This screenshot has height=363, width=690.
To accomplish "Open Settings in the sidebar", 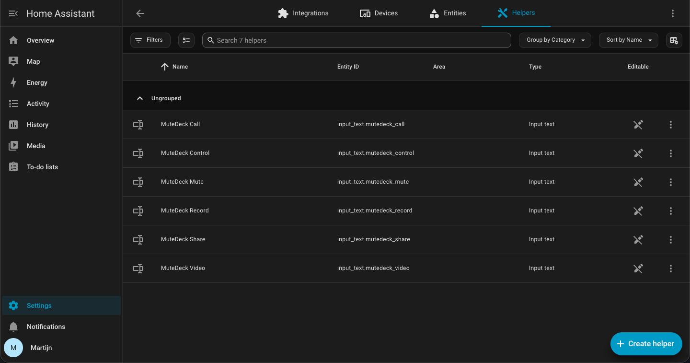I will (61, 305).
